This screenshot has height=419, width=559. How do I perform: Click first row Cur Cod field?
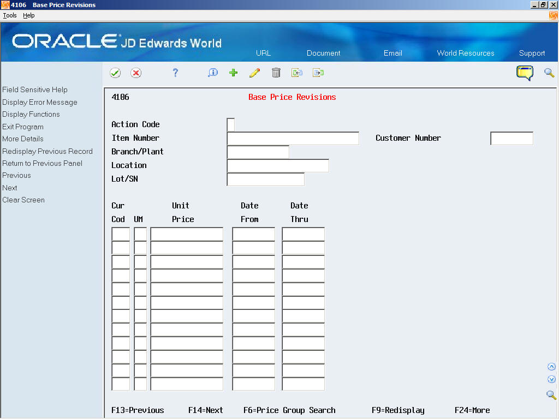click(121, 234)
